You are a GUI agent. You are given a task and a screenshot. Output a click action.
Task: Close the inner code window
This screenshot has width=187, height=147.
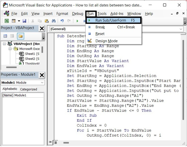(184, 13)
